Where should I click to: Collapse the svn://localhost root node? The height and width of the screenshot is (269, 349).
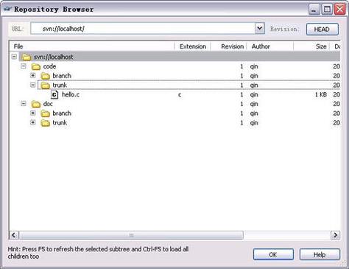(14, 57)
